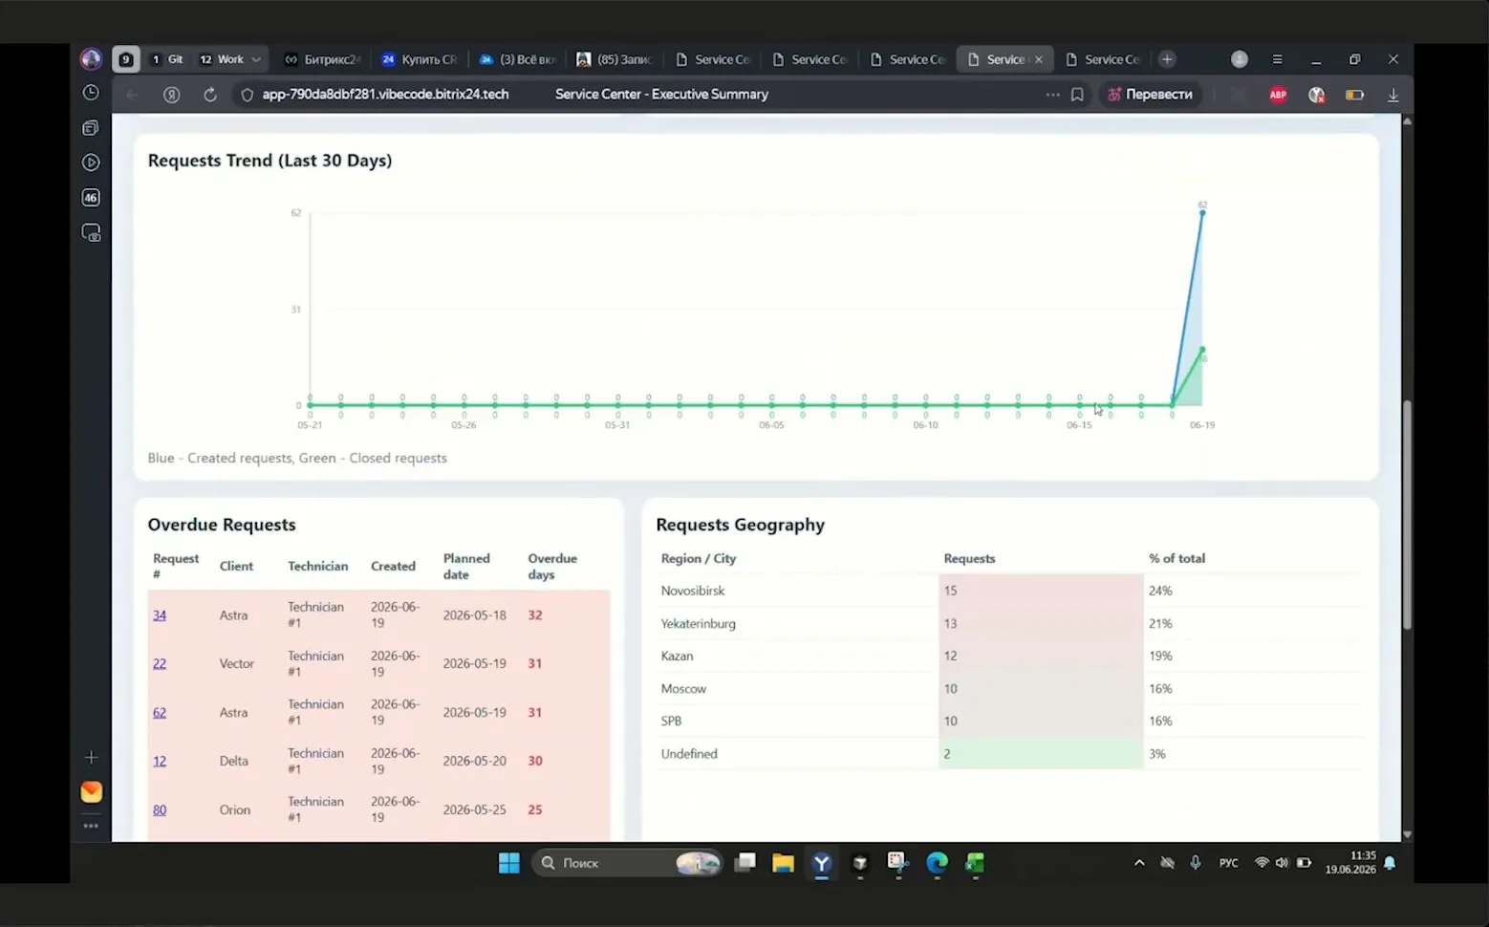Open overdue request link 22
This screenshot has height=927, width=1489.
(160, 664)
